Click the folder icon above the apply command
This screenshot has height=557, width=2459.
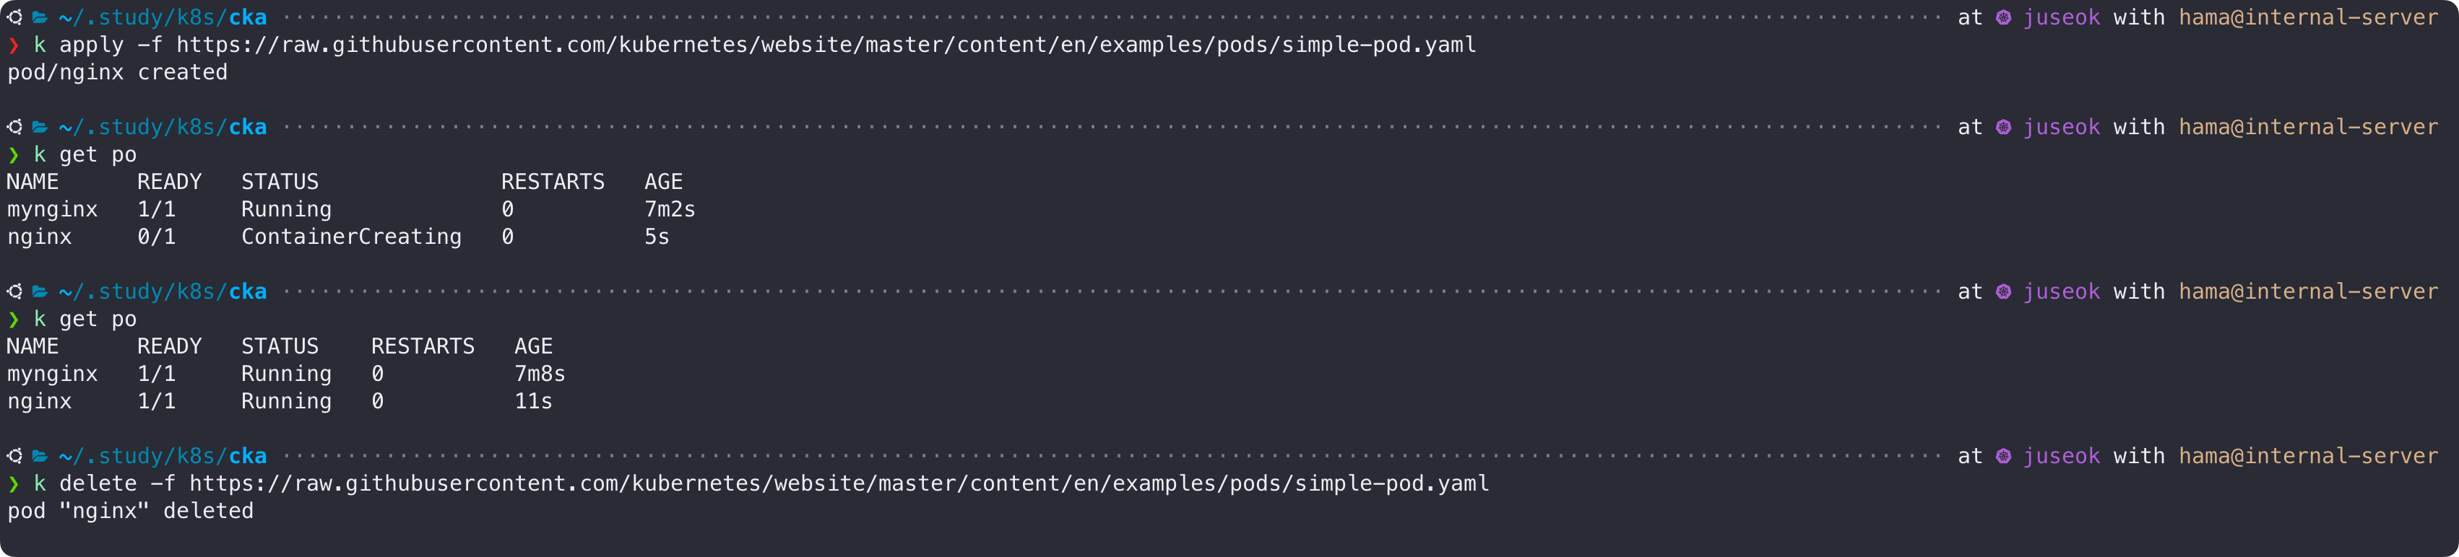(40, 17)
